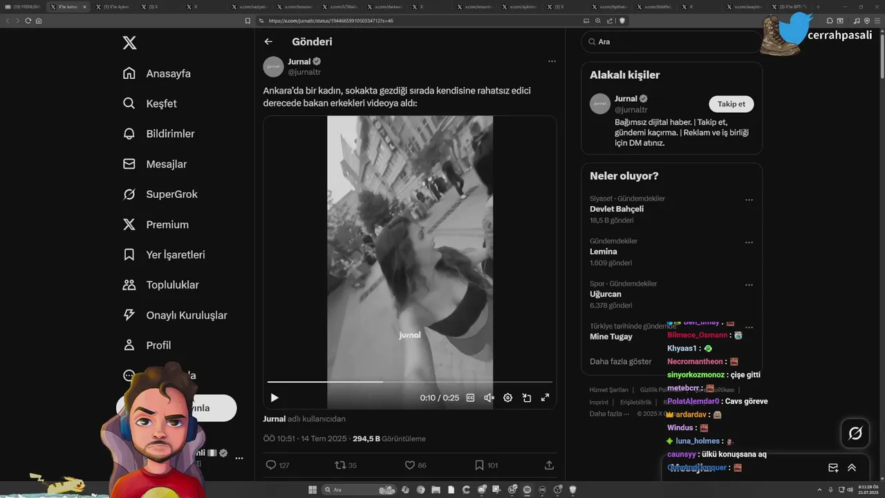Open the Lemina trending topic

tap(604, 252)
